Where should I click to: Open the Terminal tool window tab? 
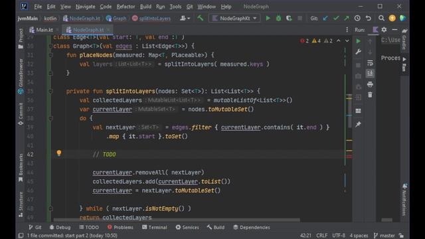point(155,227)
